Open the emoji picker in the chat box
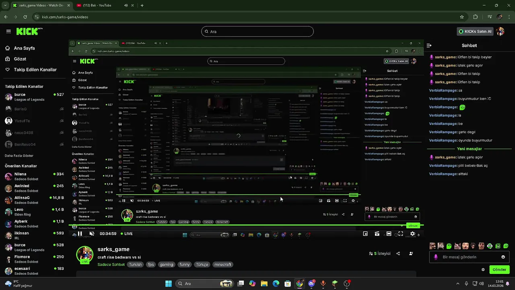Image resolution: width=515 pixels, height=290 pixels. tap(503, 257)
